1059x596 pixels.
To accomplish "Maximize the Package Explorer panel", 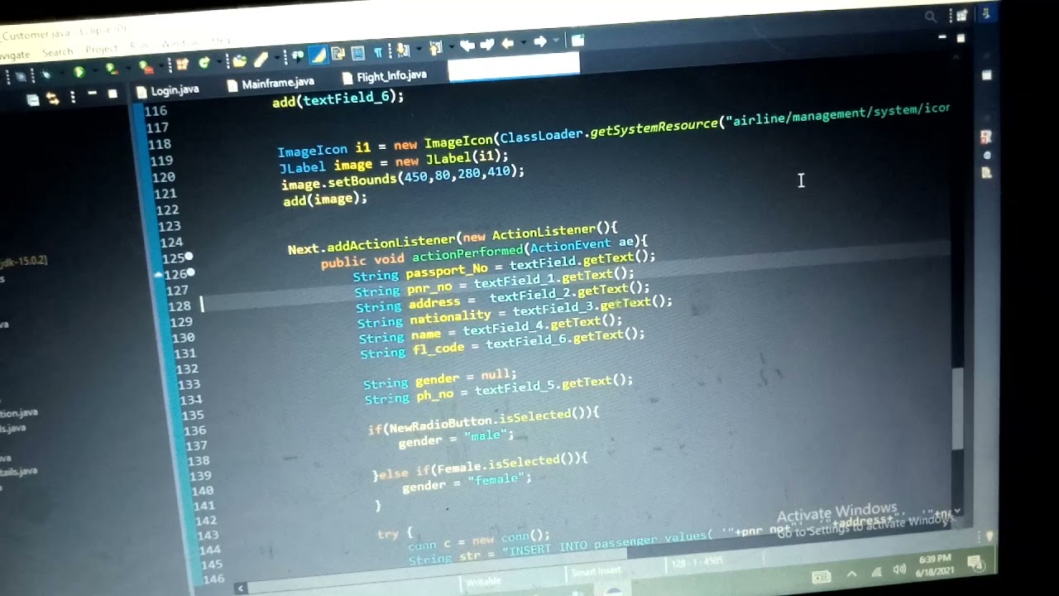I will tap(113, 94).
